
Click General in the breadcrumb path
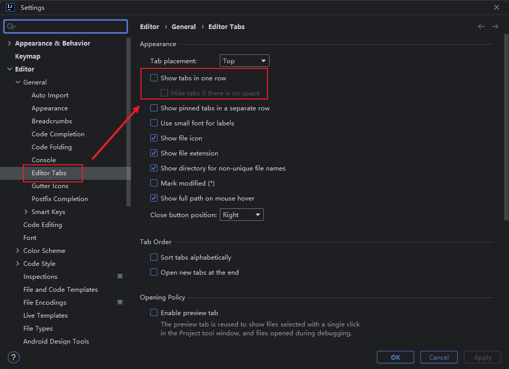[183, 26]
